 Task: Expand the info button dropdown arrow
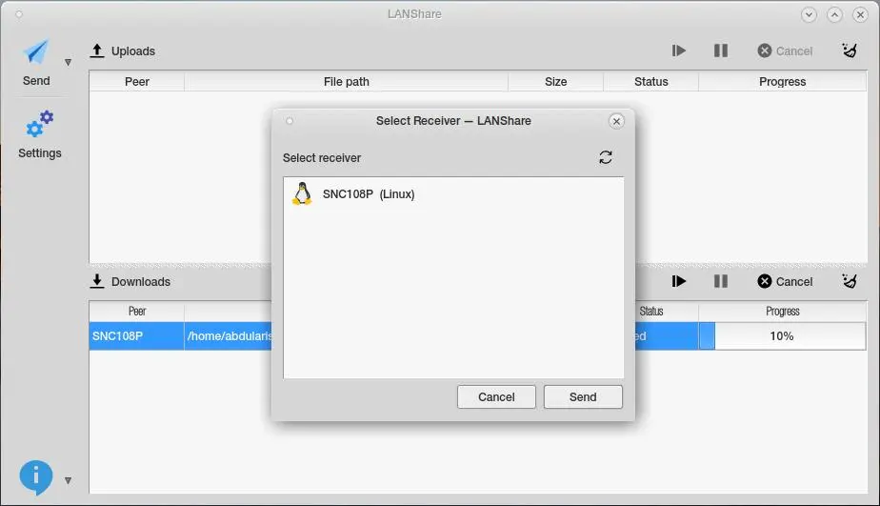coord(68,480)
